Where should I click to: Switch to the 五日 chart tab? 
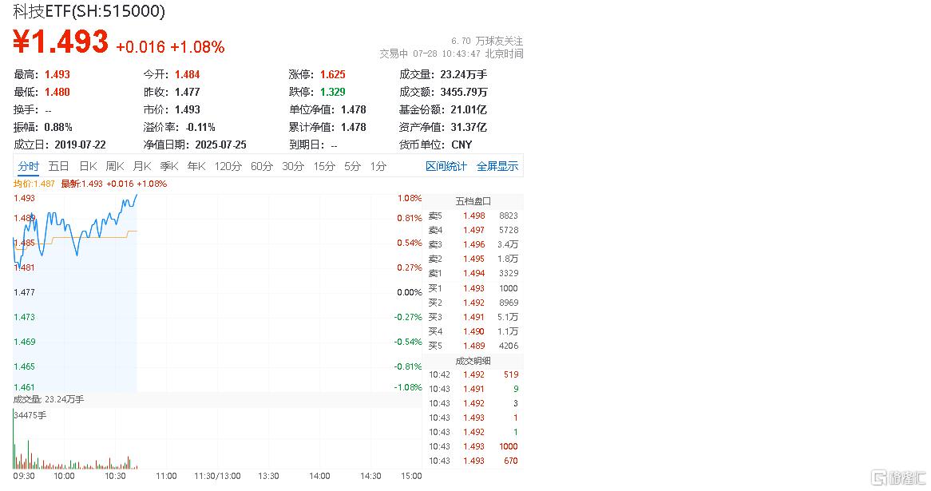59,166
